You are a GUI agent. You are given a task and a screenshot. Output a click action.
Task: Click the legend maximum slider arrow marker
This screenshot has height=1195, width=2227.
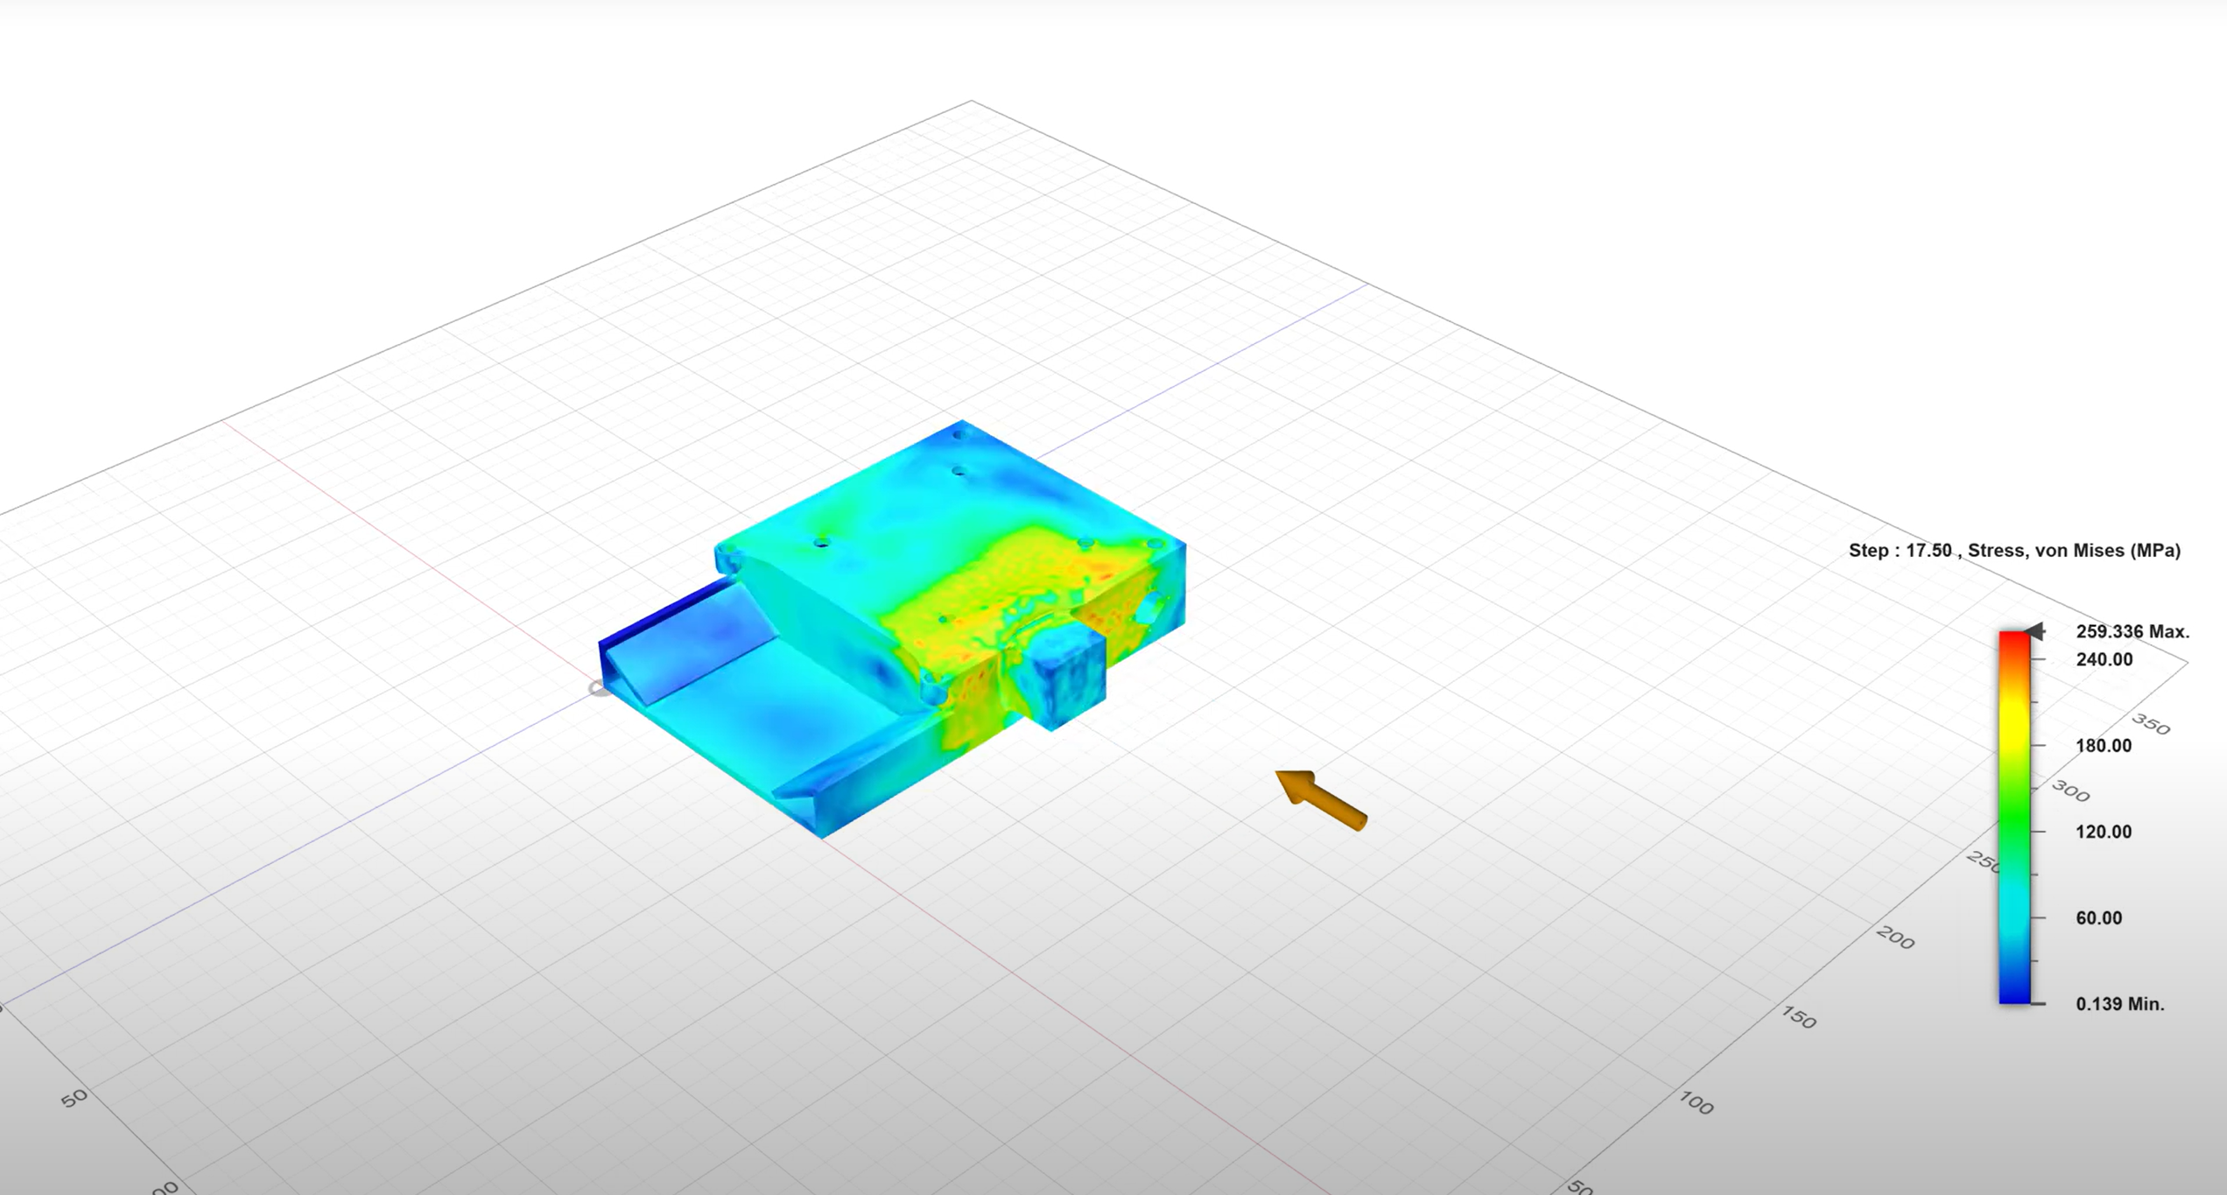[2035, 631]
